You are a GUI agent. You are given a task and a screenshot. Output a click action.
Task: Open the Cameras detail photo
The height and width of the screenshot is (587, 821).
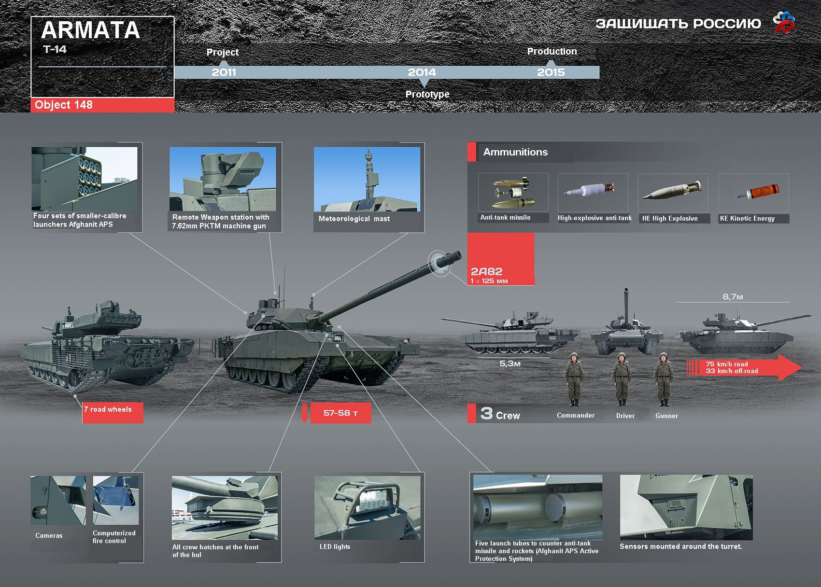58,501
